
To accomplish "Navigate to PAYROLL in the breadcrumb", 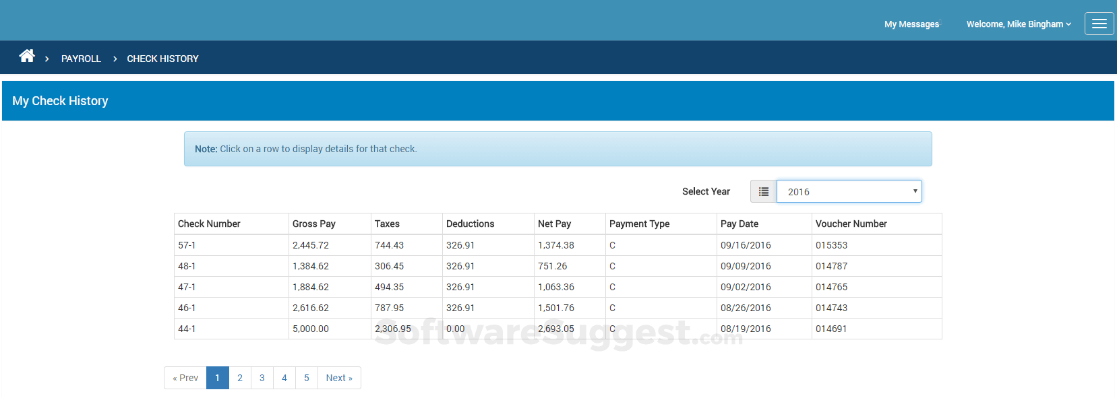I will (x=81, y=59).
